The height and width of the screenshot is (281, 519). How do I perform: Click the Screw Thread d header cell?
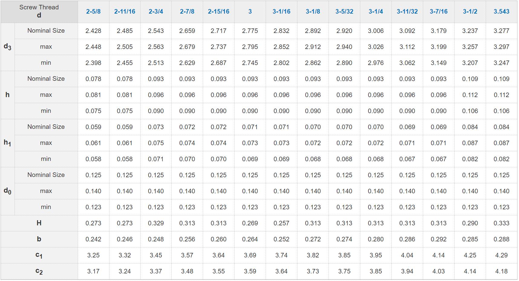tap(39, 11)
